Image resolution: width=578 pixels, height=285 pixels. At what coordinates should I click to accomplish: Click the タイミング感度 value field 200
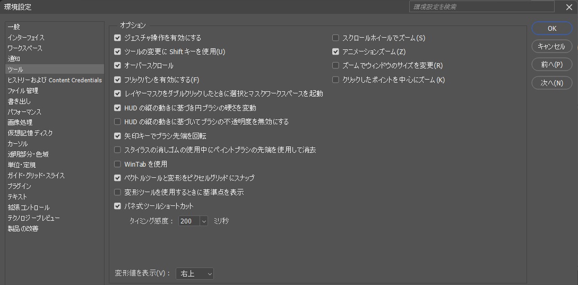[189, 221]
